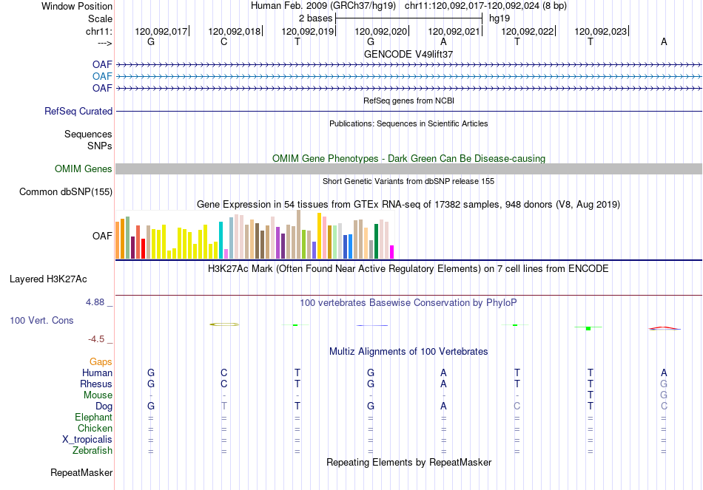Open the GENCODE V49lift37 track title
This screenshot has height=490, width=703.
(x=408, y=54)
